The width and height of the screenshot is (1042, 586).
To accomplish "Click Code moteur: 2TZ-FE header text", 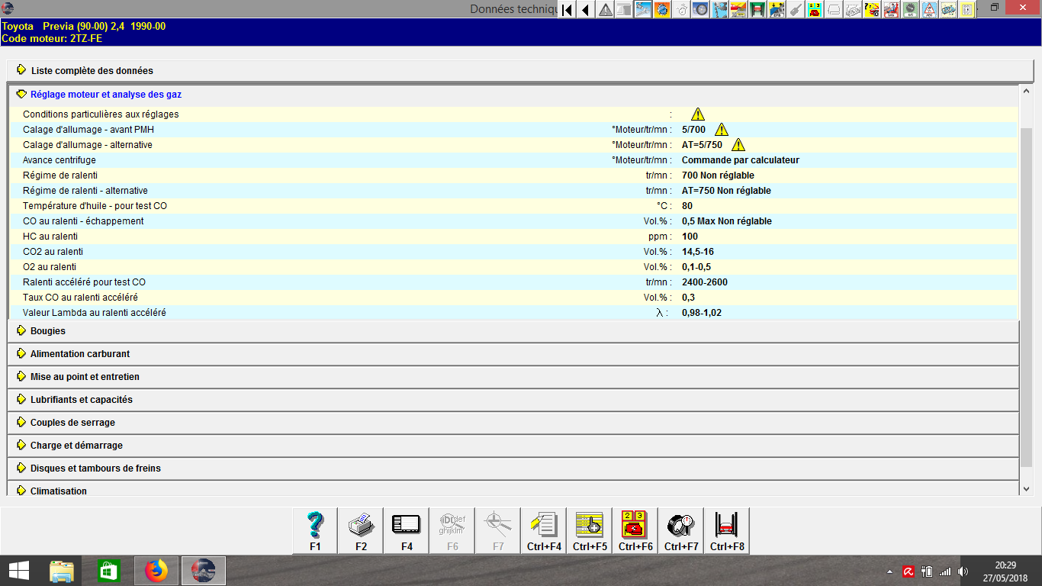I will [53, 38].
